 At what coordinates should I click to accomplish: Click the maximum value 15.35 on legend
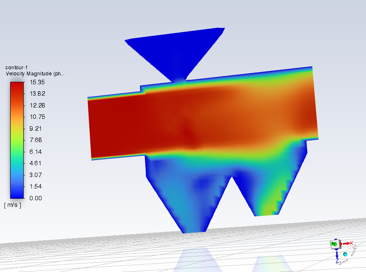point(37,82)
